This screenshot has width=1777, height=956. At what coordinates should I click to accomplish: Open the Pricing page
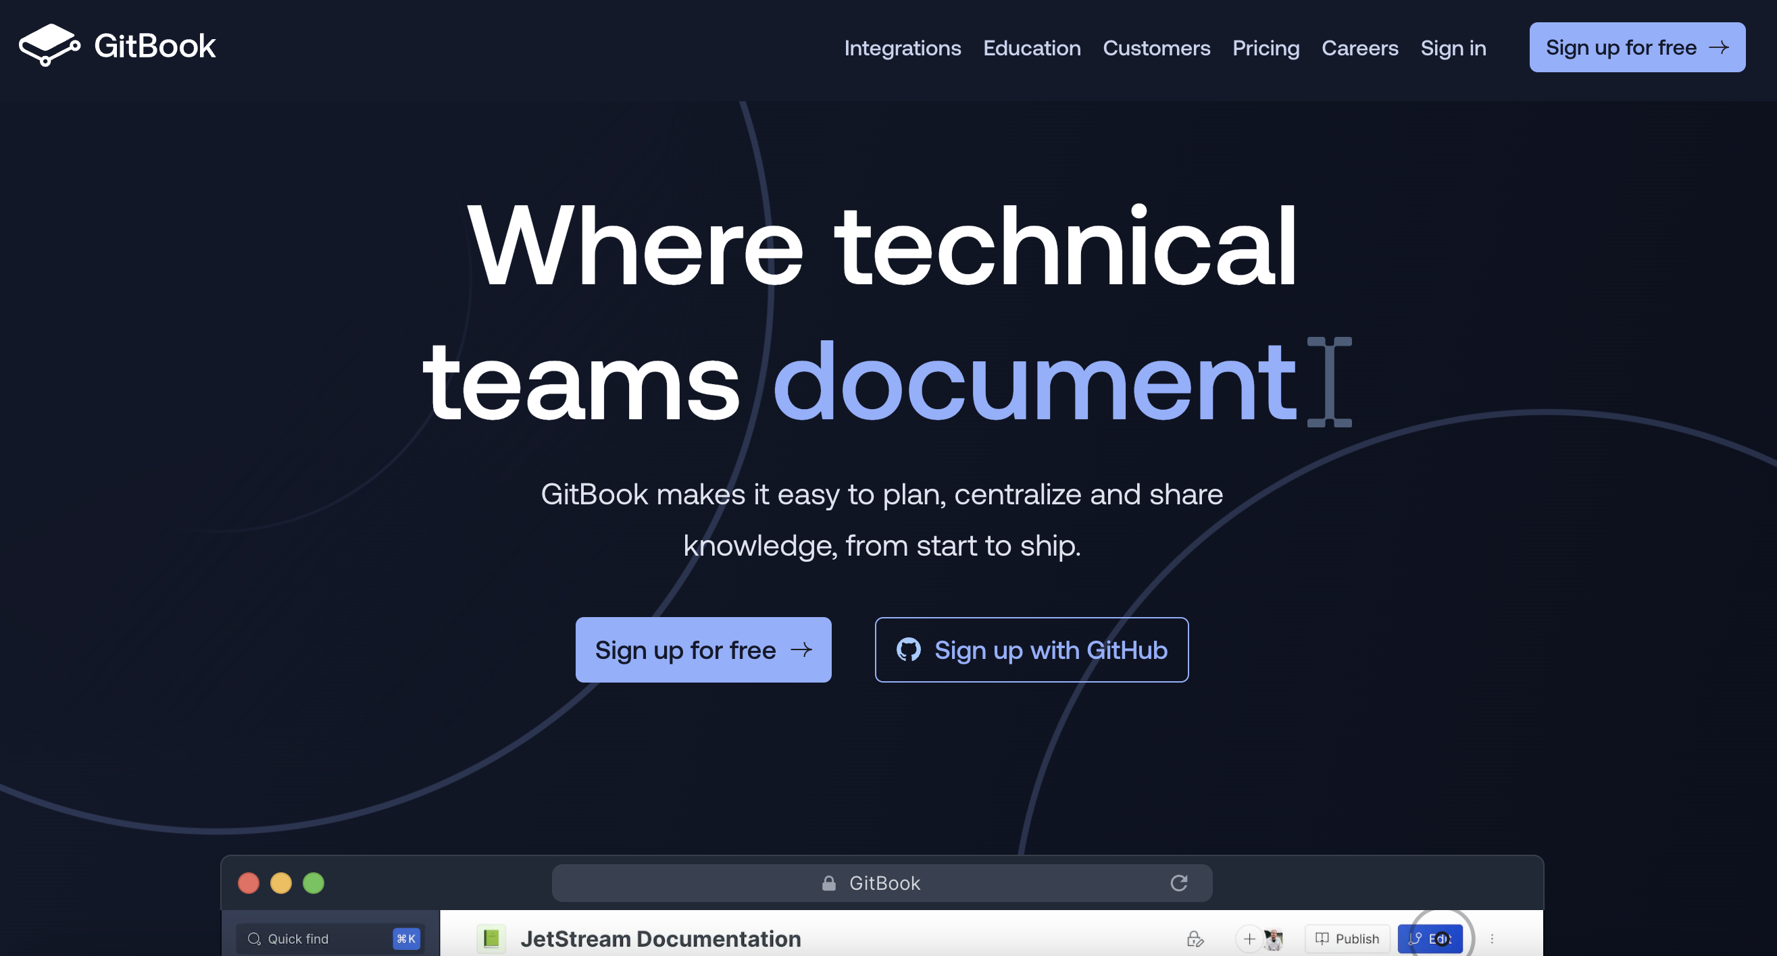click(1265, 48)
